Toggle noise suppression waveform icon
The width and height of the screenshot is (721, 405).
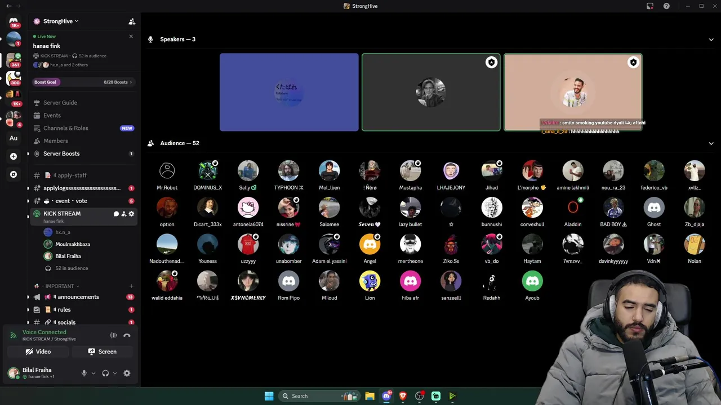click(113, 335)
